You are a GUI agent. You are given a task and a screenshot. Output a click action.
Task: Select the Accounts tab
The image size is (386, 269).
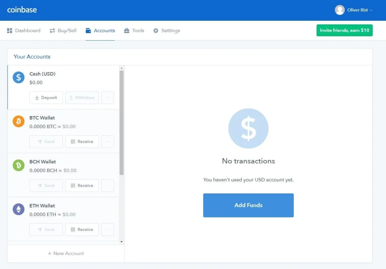[x=100, y=31]
